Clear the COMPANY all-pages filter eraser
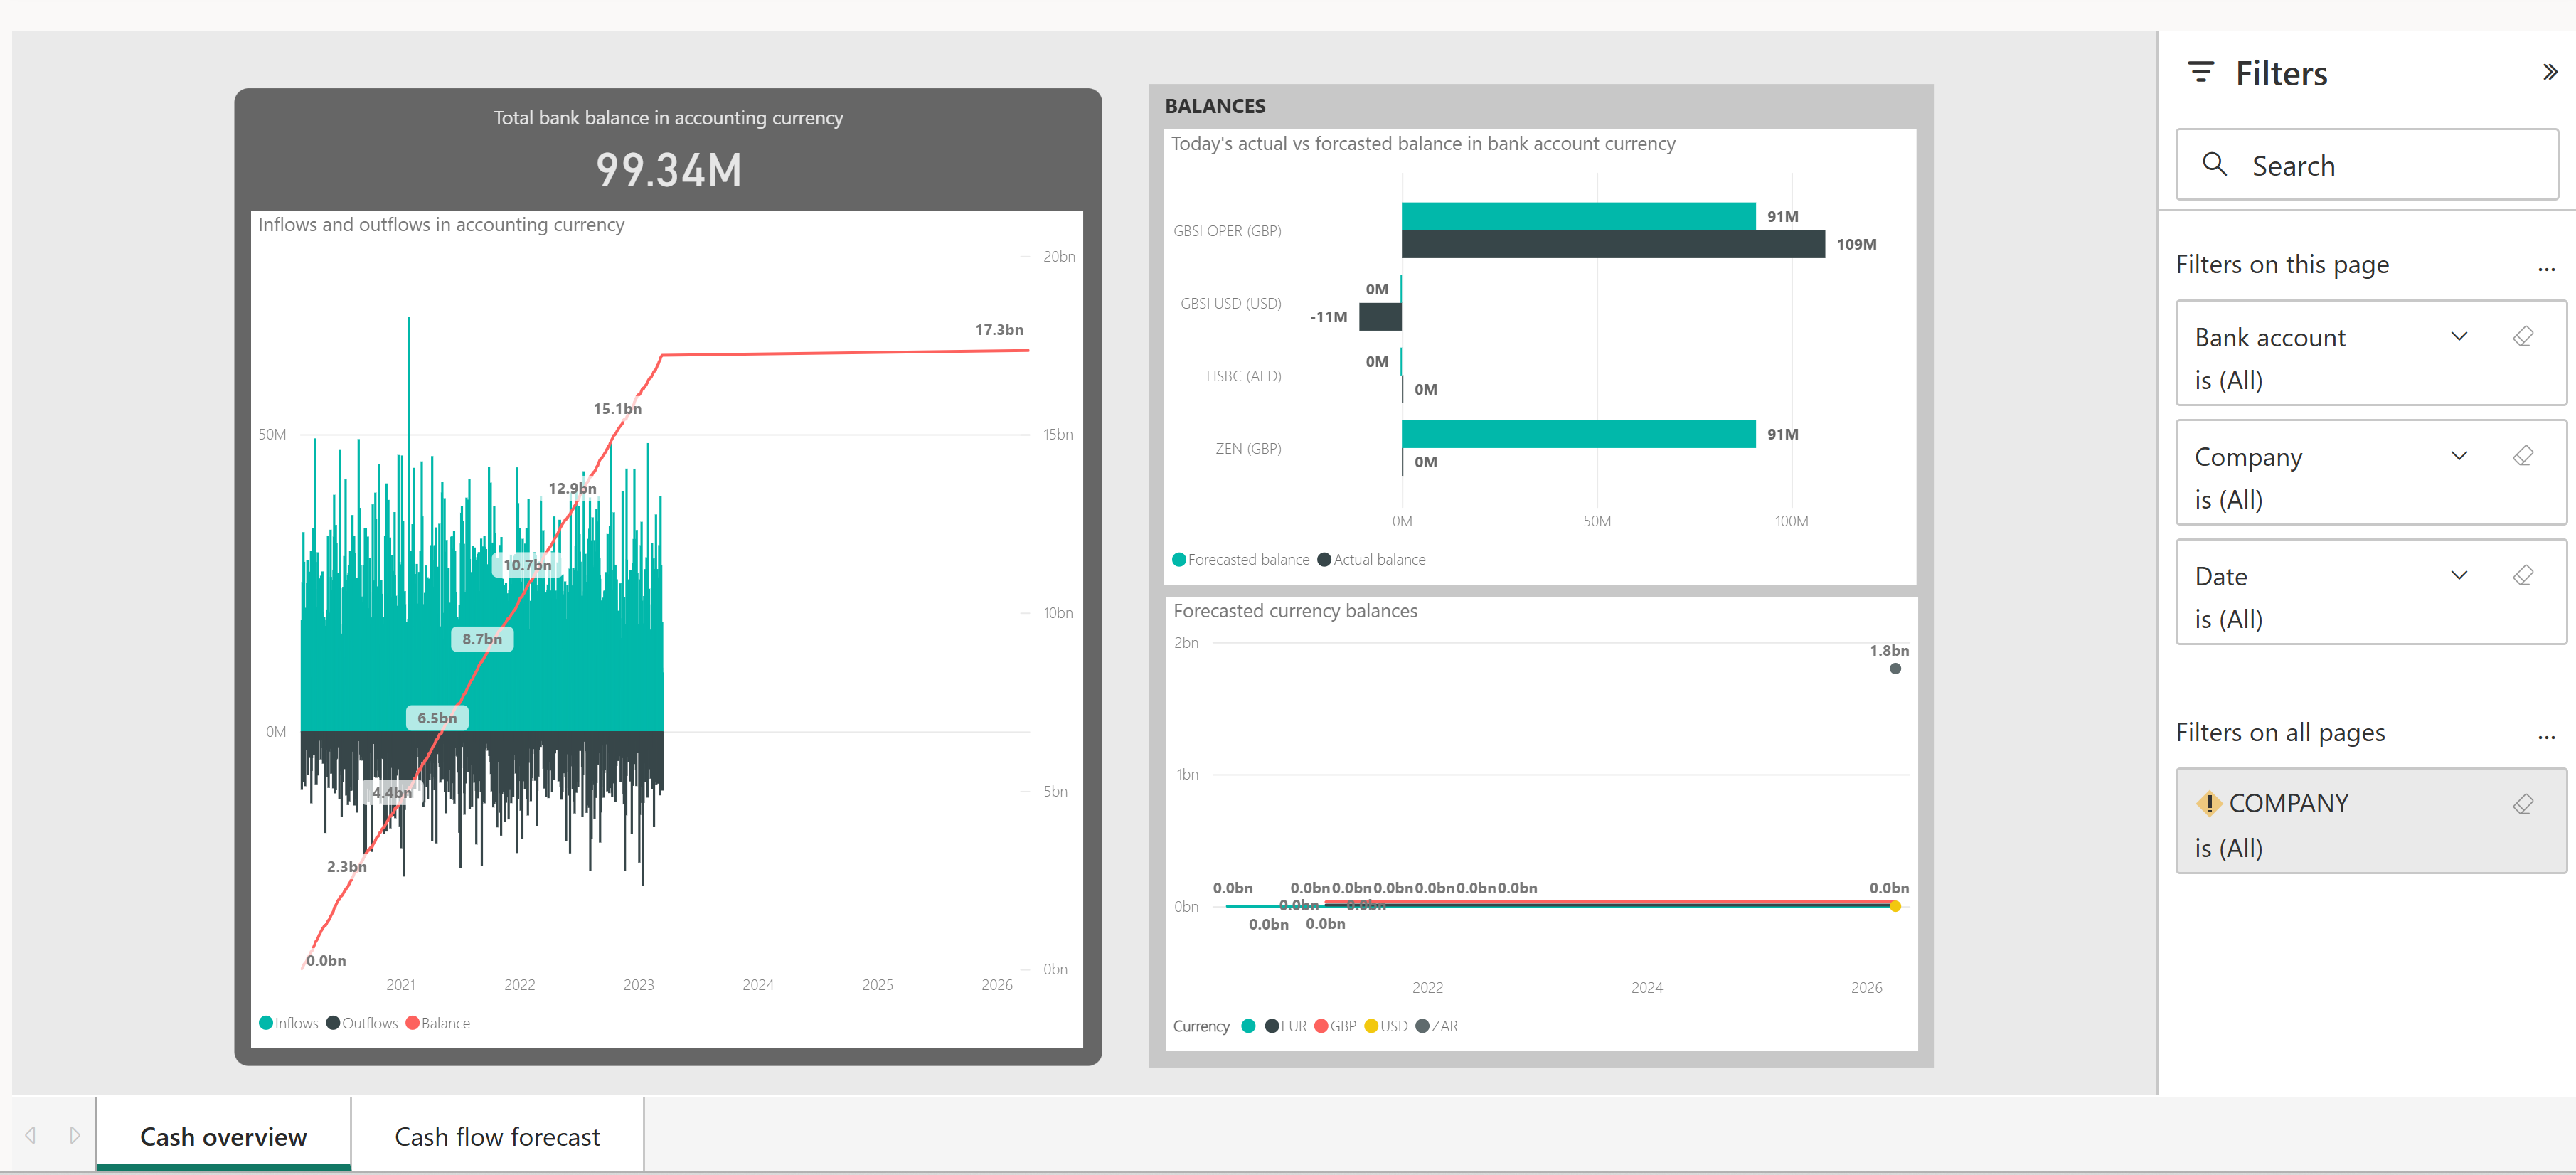The image size is (2576, 1175). coord(2522,804)
